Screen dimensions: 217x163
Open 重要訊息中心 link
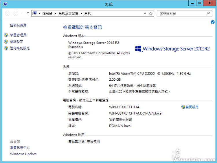20,147
